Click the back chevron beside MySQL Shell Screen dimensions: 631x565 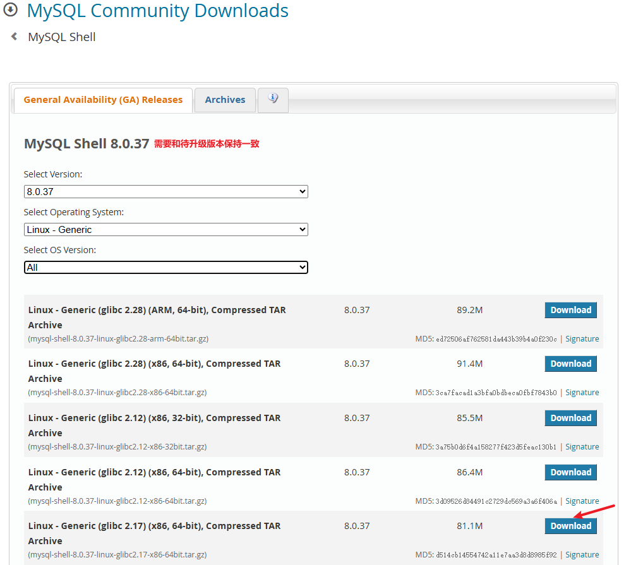tap(14, 37)
